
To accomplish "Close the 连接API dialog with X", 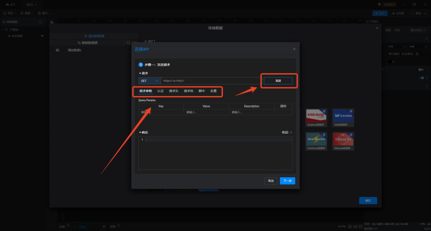I will click(294, 49).
